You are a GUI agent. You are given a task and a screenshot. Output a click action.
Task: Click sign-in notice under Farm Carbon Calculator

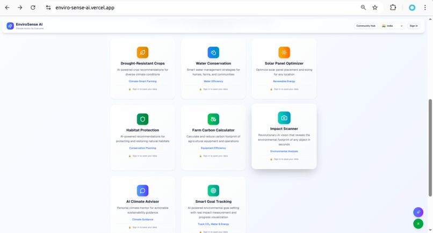click(213, 156)
